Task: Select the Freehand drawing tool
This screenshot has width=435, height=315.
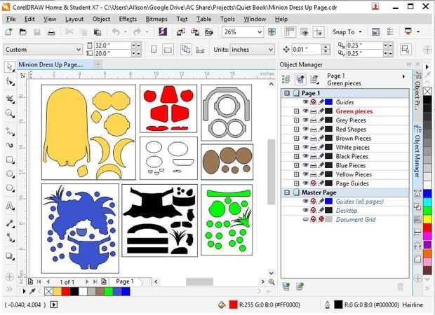Action: pos(10,132)
